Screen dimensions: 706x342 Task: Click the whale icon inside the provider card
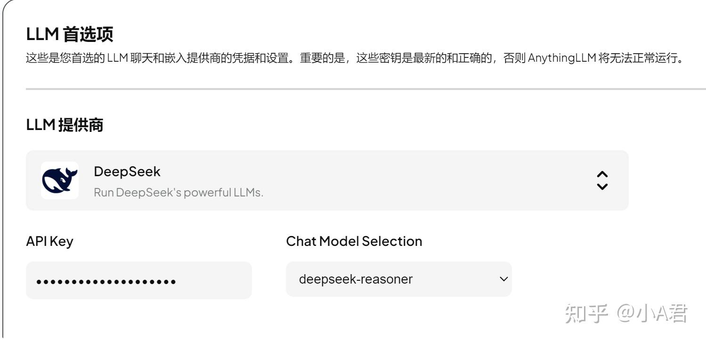60,179
